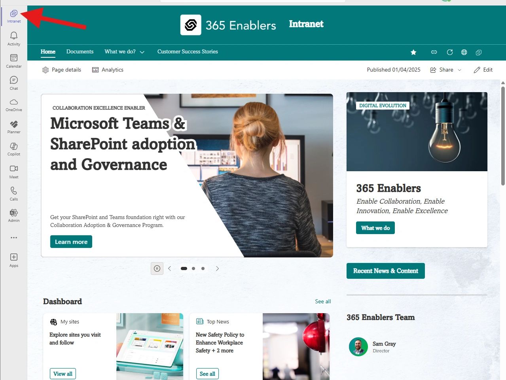
Task: Open Chat from the sidebar
Action: point(14,80)
